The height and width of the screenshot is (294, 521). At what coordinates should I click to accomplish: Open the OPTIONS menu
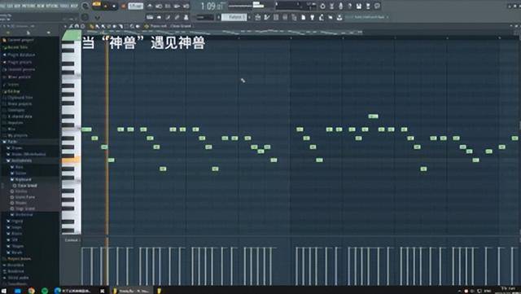pos(51,6)
